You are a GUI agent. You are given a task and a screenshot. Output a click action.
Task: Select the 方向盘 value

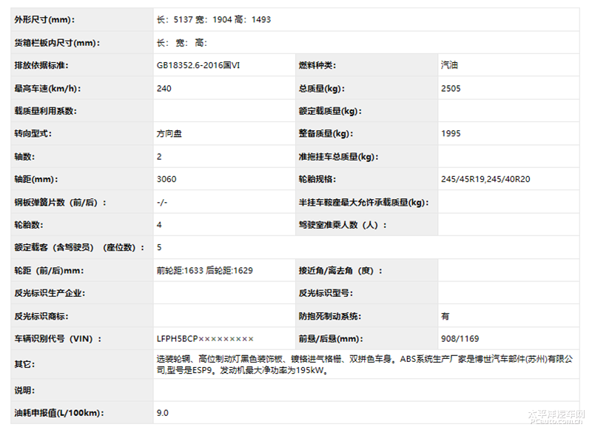click(x=169, y=133)
